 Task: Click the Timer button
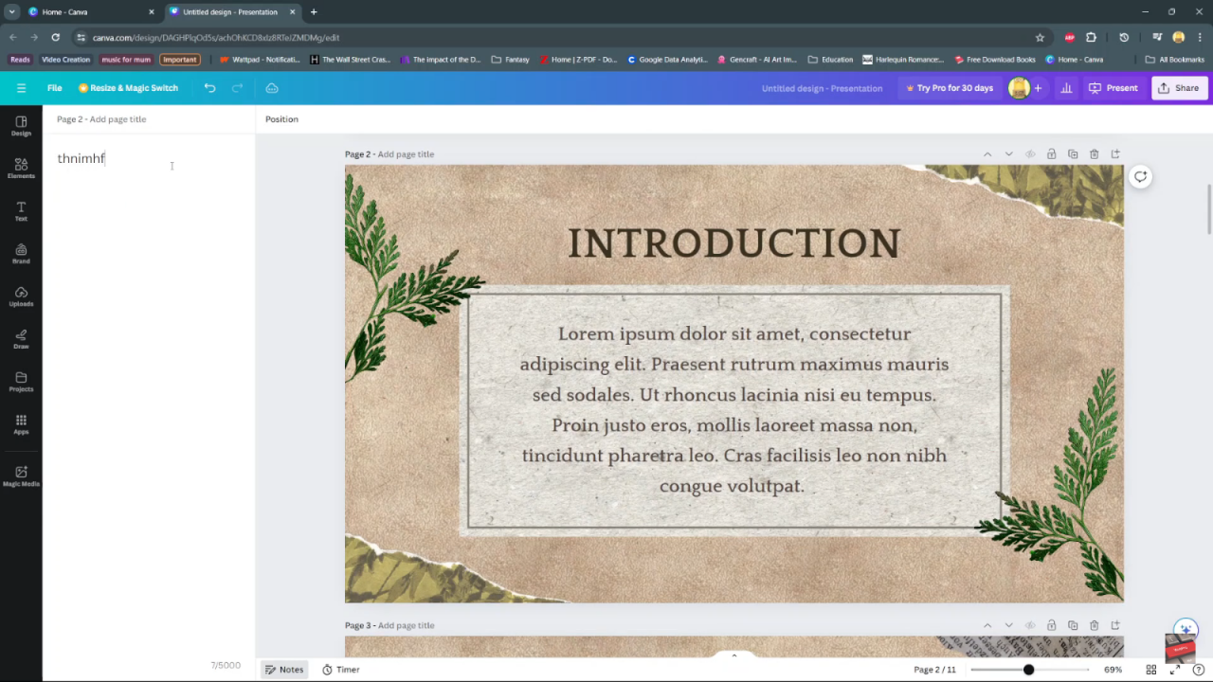pyautogui.click(x=341, y=670)
